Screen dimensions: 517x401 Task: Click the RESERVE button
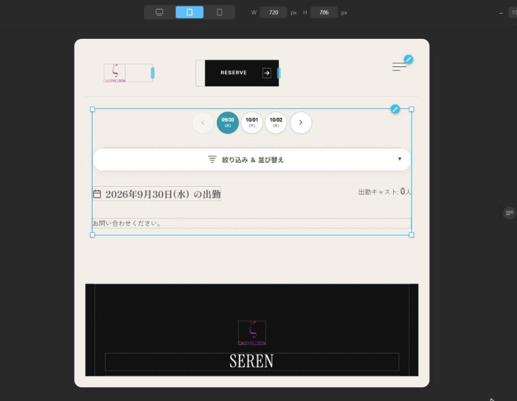242,73
